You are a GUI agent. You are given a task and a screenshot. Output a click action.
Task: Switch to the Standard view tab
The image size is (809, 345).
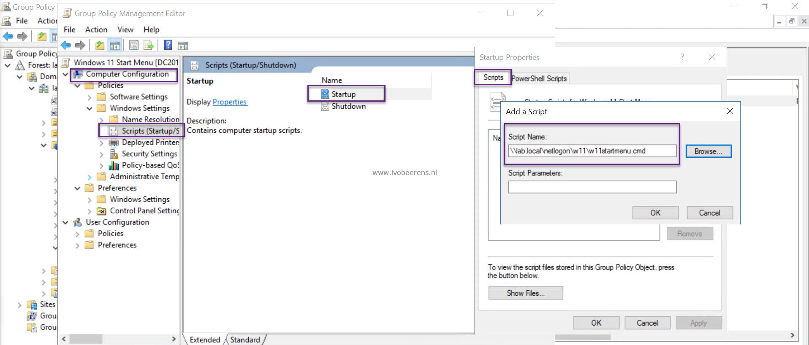(245, 340)
